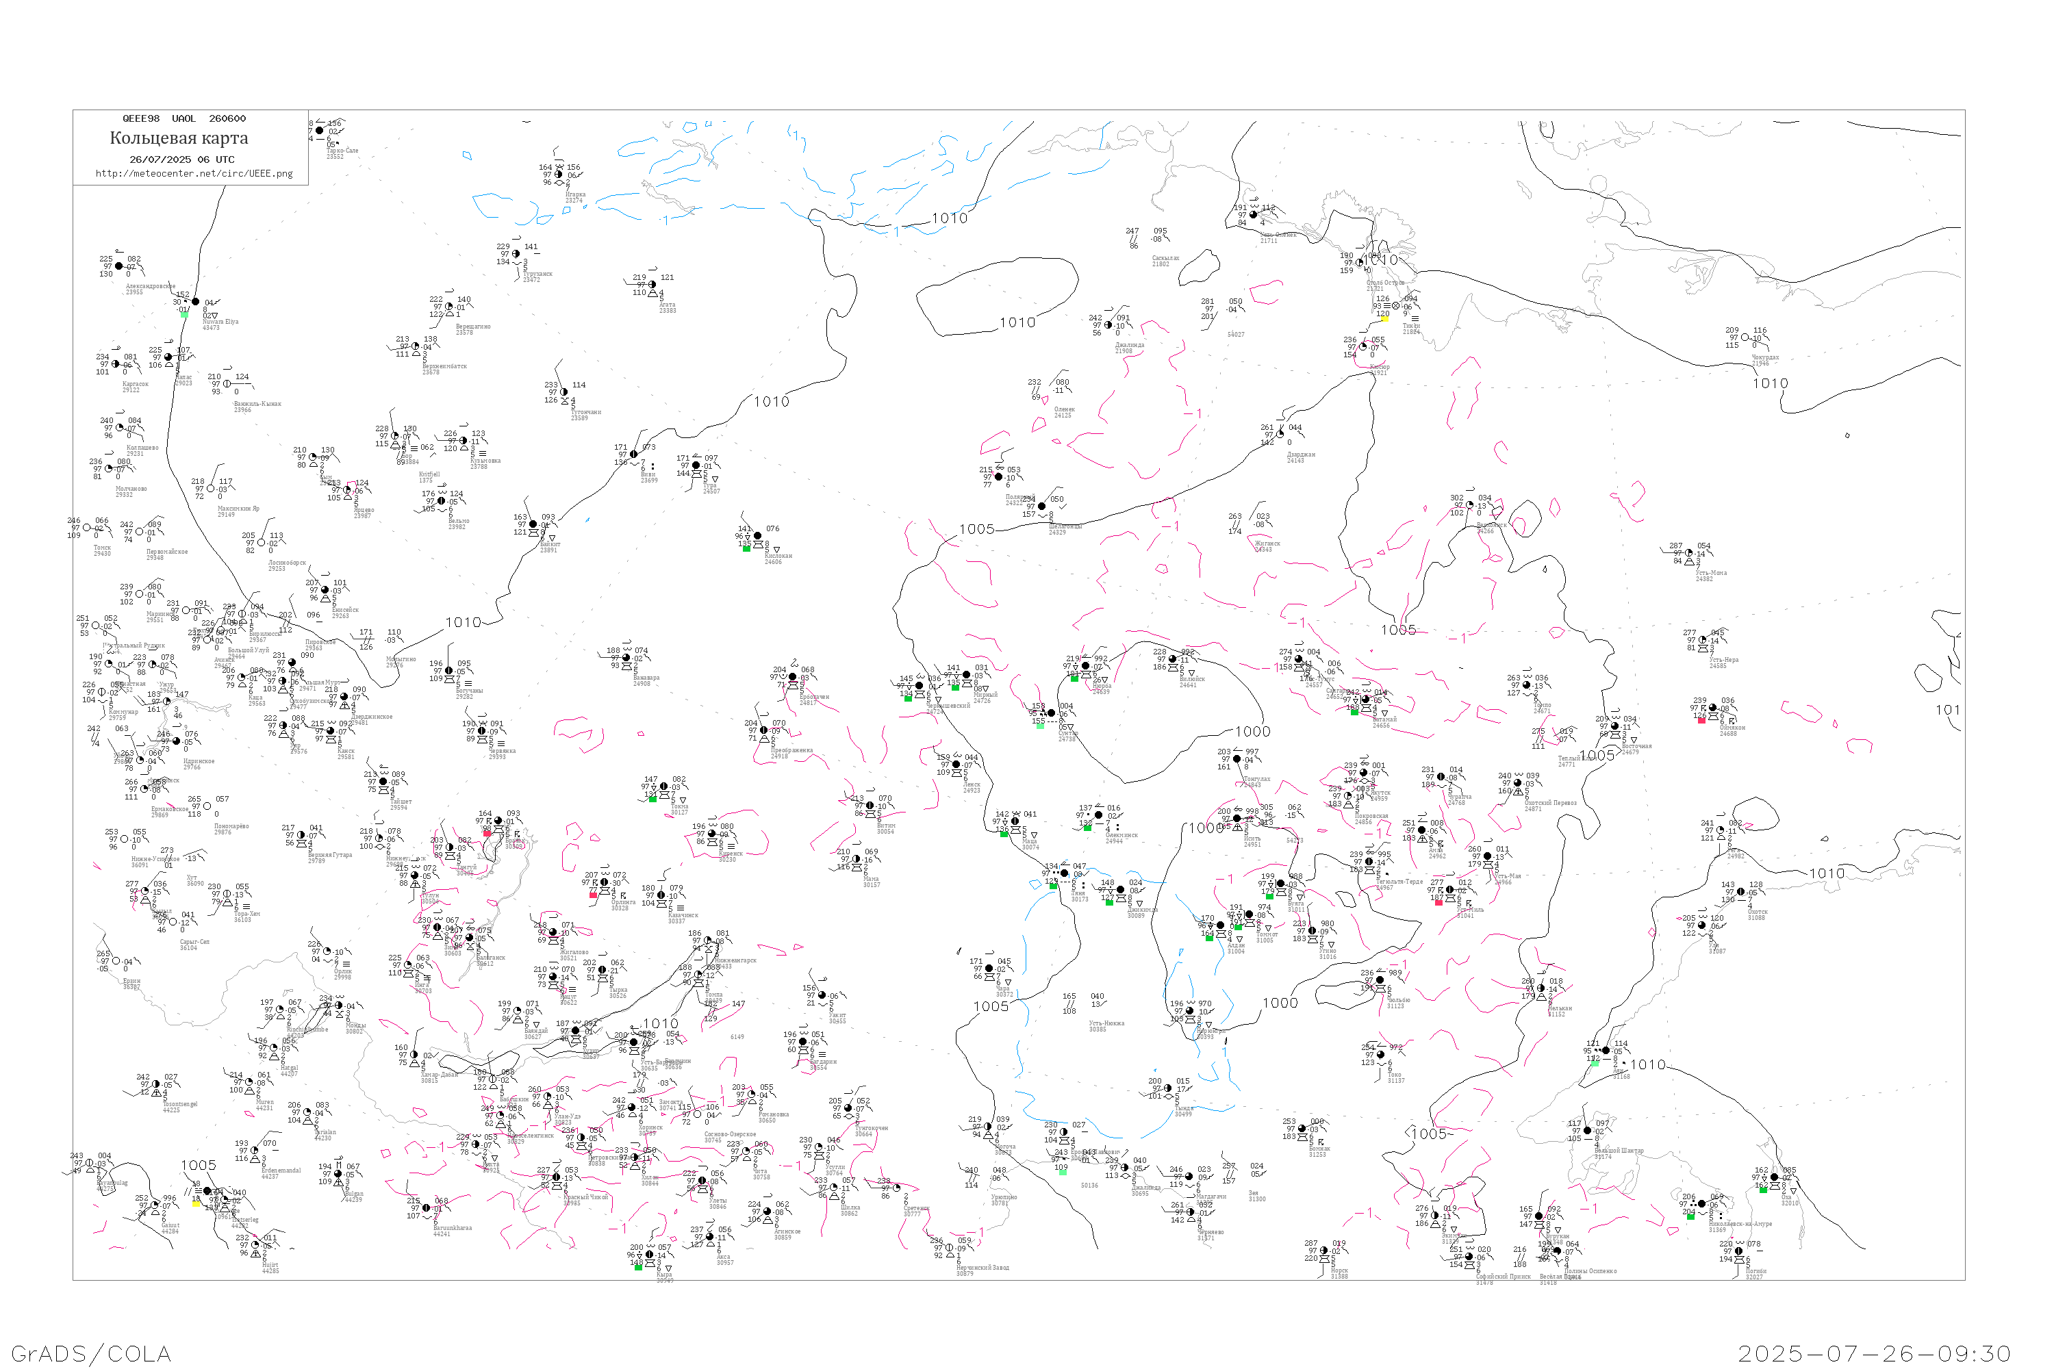2054x1369 pixels.
Task: Click the Кольцевая карта map title
Action: (x=179, y=138)
